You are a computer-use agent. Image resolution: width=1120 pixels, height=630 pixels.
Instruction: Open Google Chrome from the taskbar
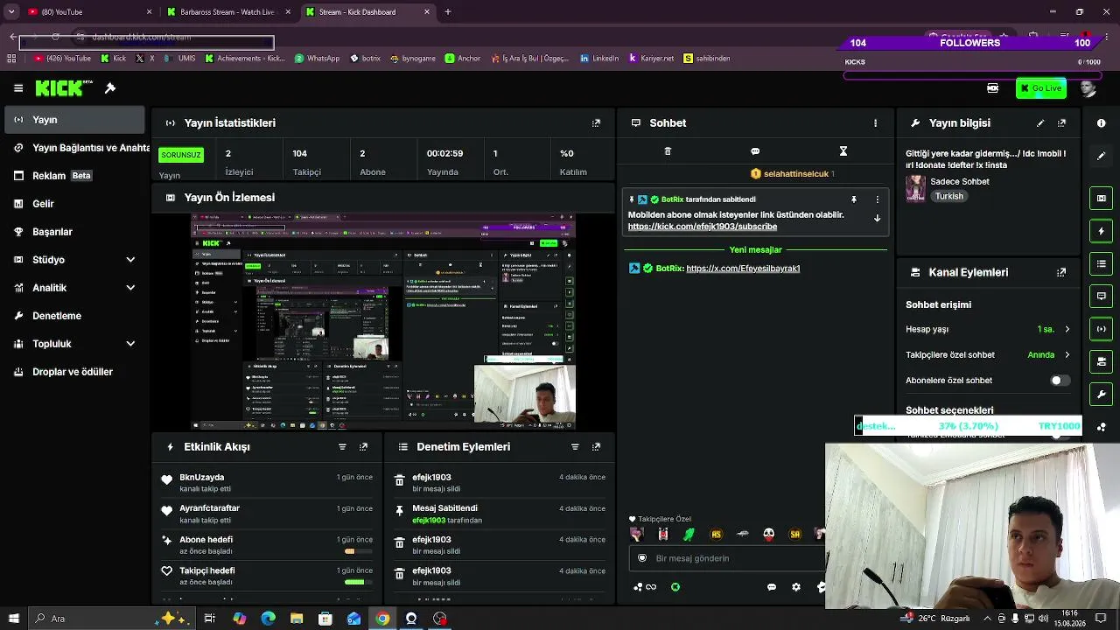(x=382, y=619)
